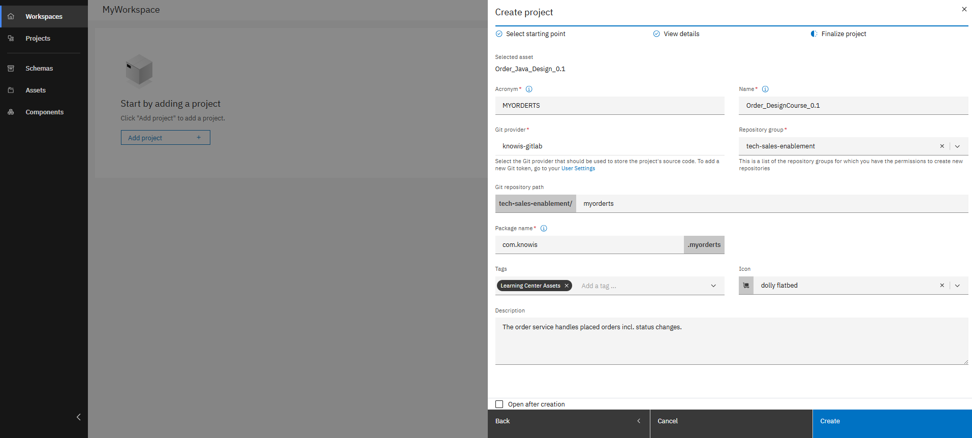This screenshot has width=972, height=438.
Task: Click the Acronym info icon
Action: click(529, 89)
